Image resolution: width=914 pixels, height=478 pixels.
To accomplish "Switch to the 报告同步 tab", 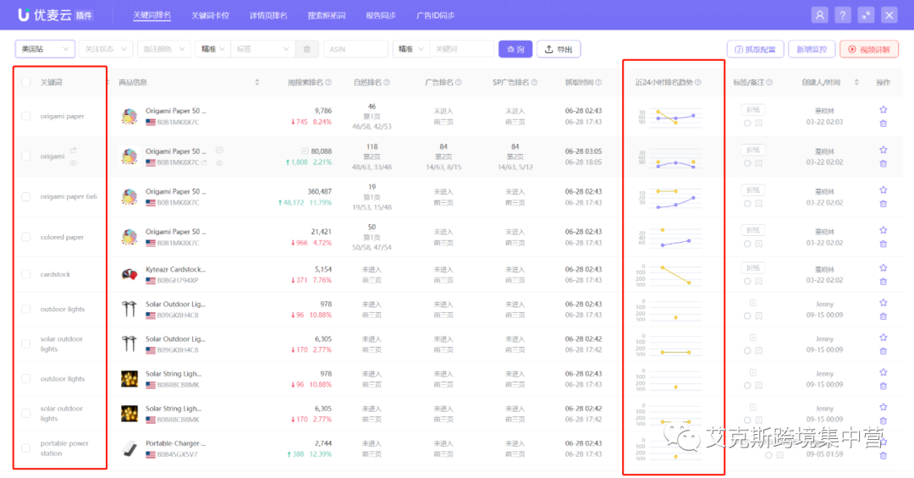I will [381, 15].
